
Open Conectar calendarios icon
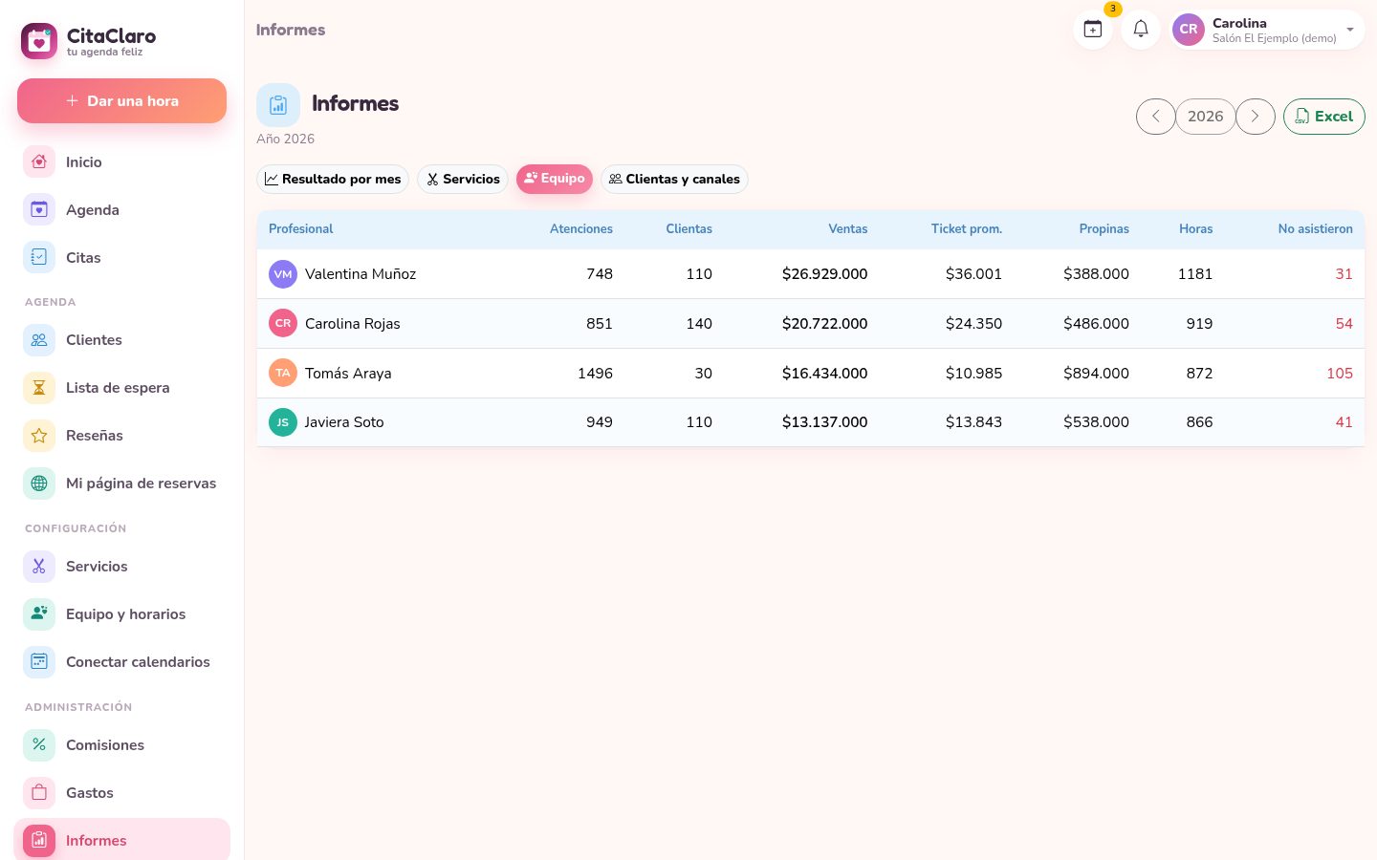pos(39,661)
